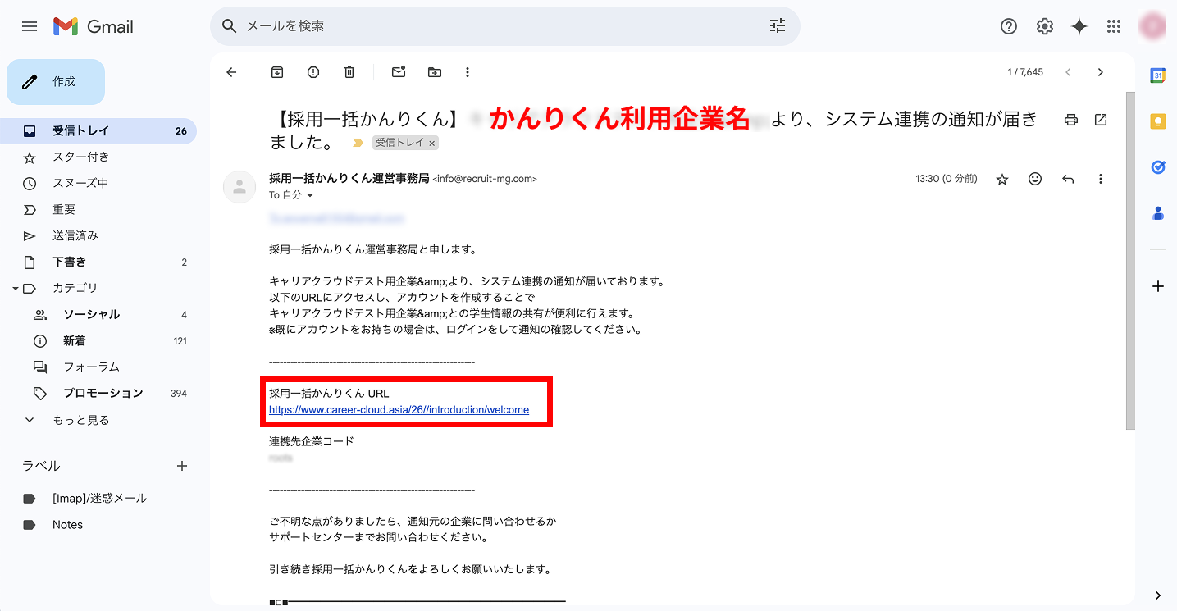
Task: Open Google Keep side panel
Action: 1157,121
